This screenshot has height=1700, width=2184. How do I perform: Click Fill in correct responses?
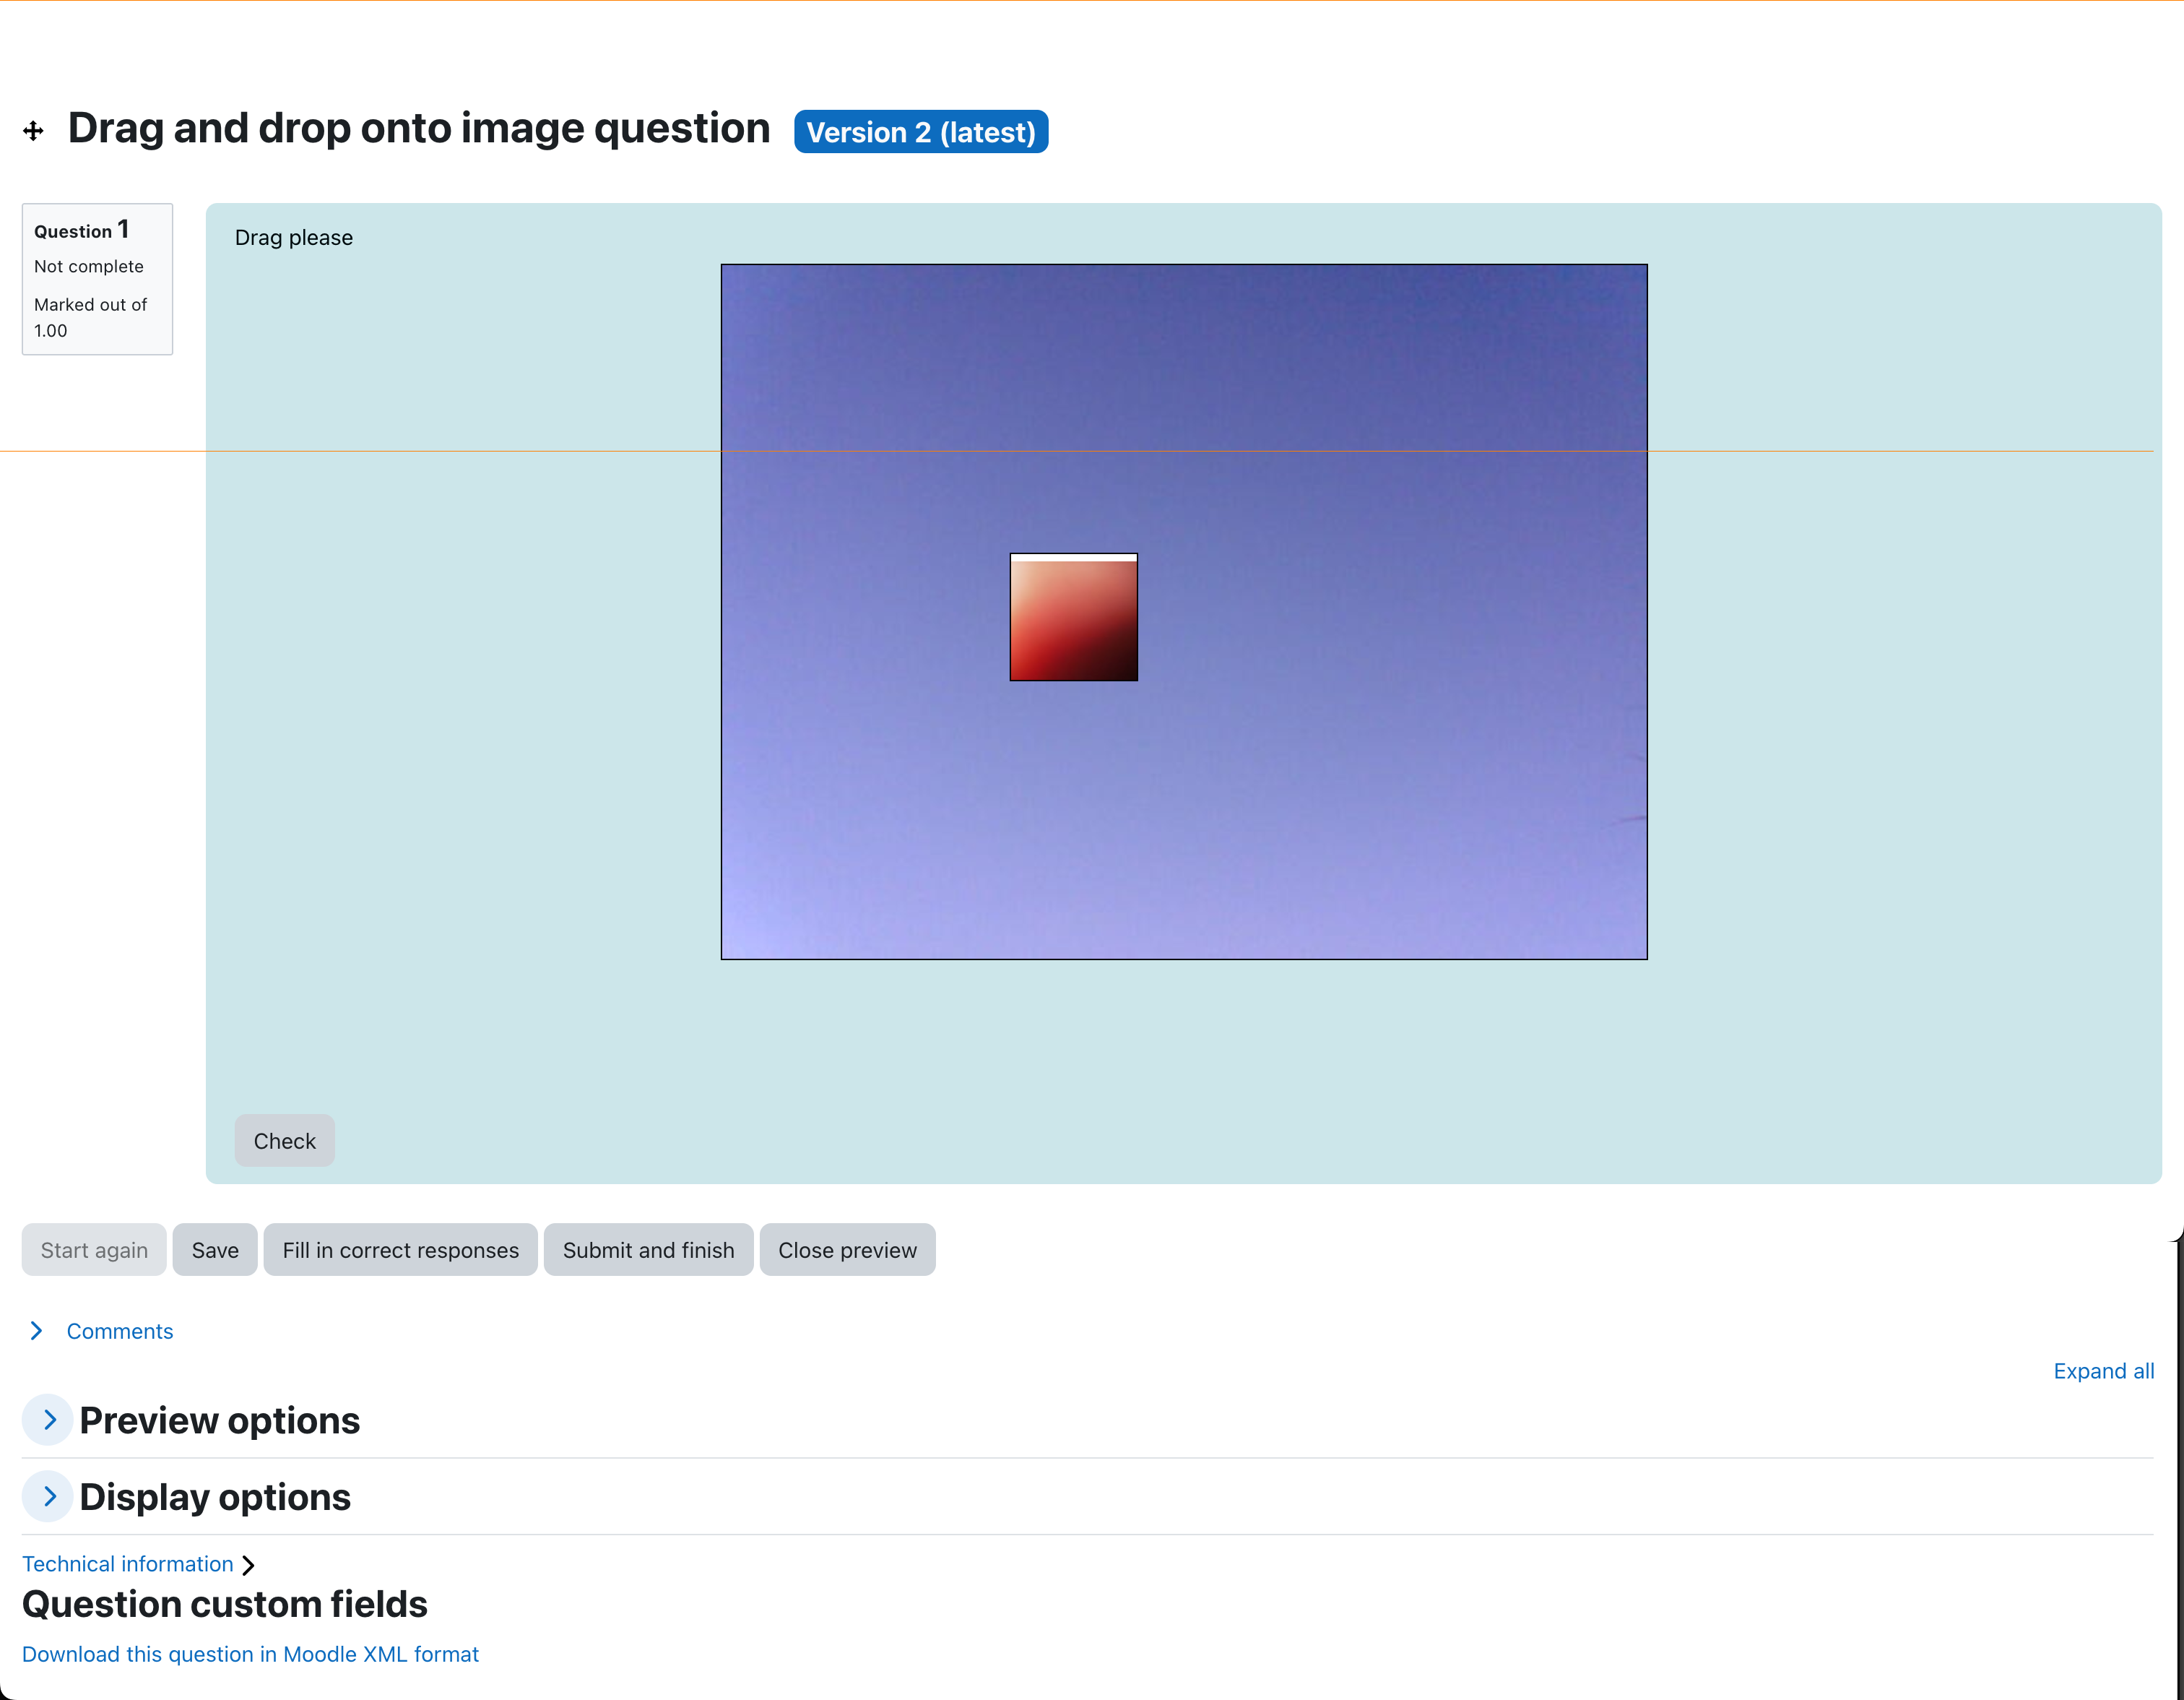[x=400, y=1250]
